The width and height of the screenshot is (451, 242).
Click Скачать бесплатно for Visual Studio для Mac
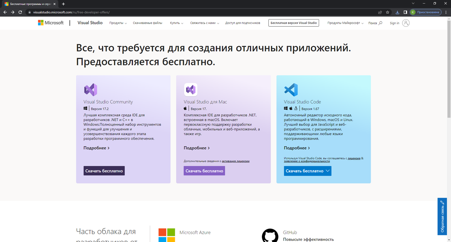(x=204, y=171)
